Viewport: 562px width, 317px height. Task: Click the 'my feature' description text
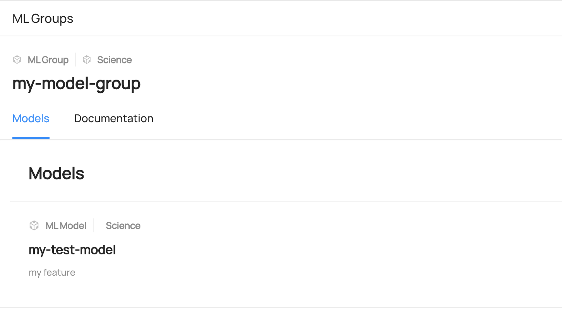52,273
